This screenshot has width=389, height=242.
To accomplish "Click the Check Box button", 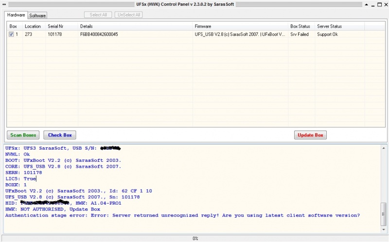I will click(x=60, y=135).
